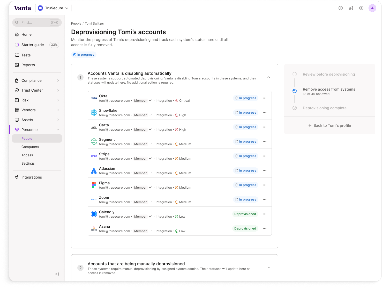Click the People breadcrumb link
The height and width of the screenshot is (288, 382).
point(76,24)
